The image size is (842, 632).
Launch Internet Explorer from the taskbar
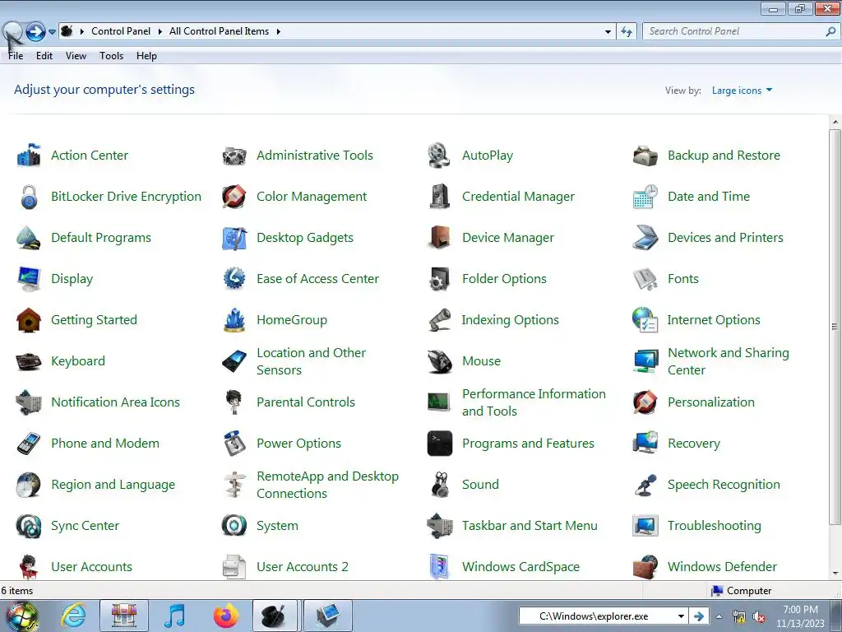(x=72, y=616)
